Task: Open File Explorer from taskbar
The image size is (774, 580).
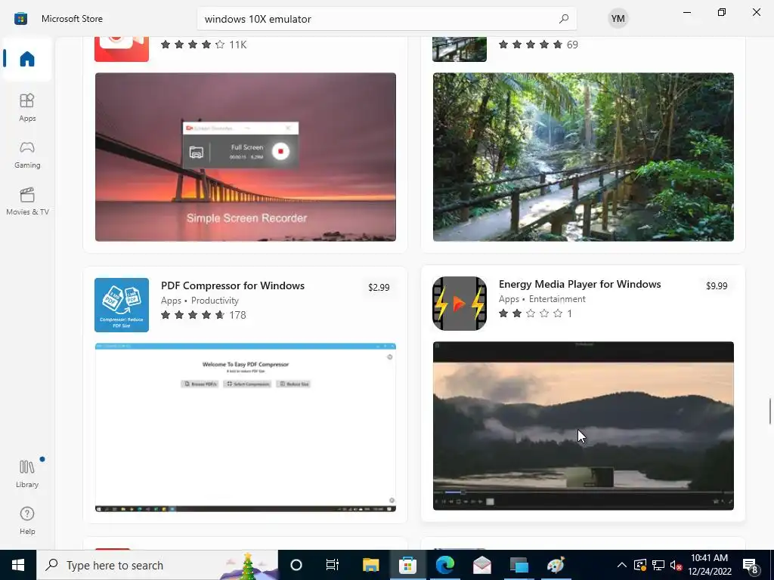Action: click(370, 565)
